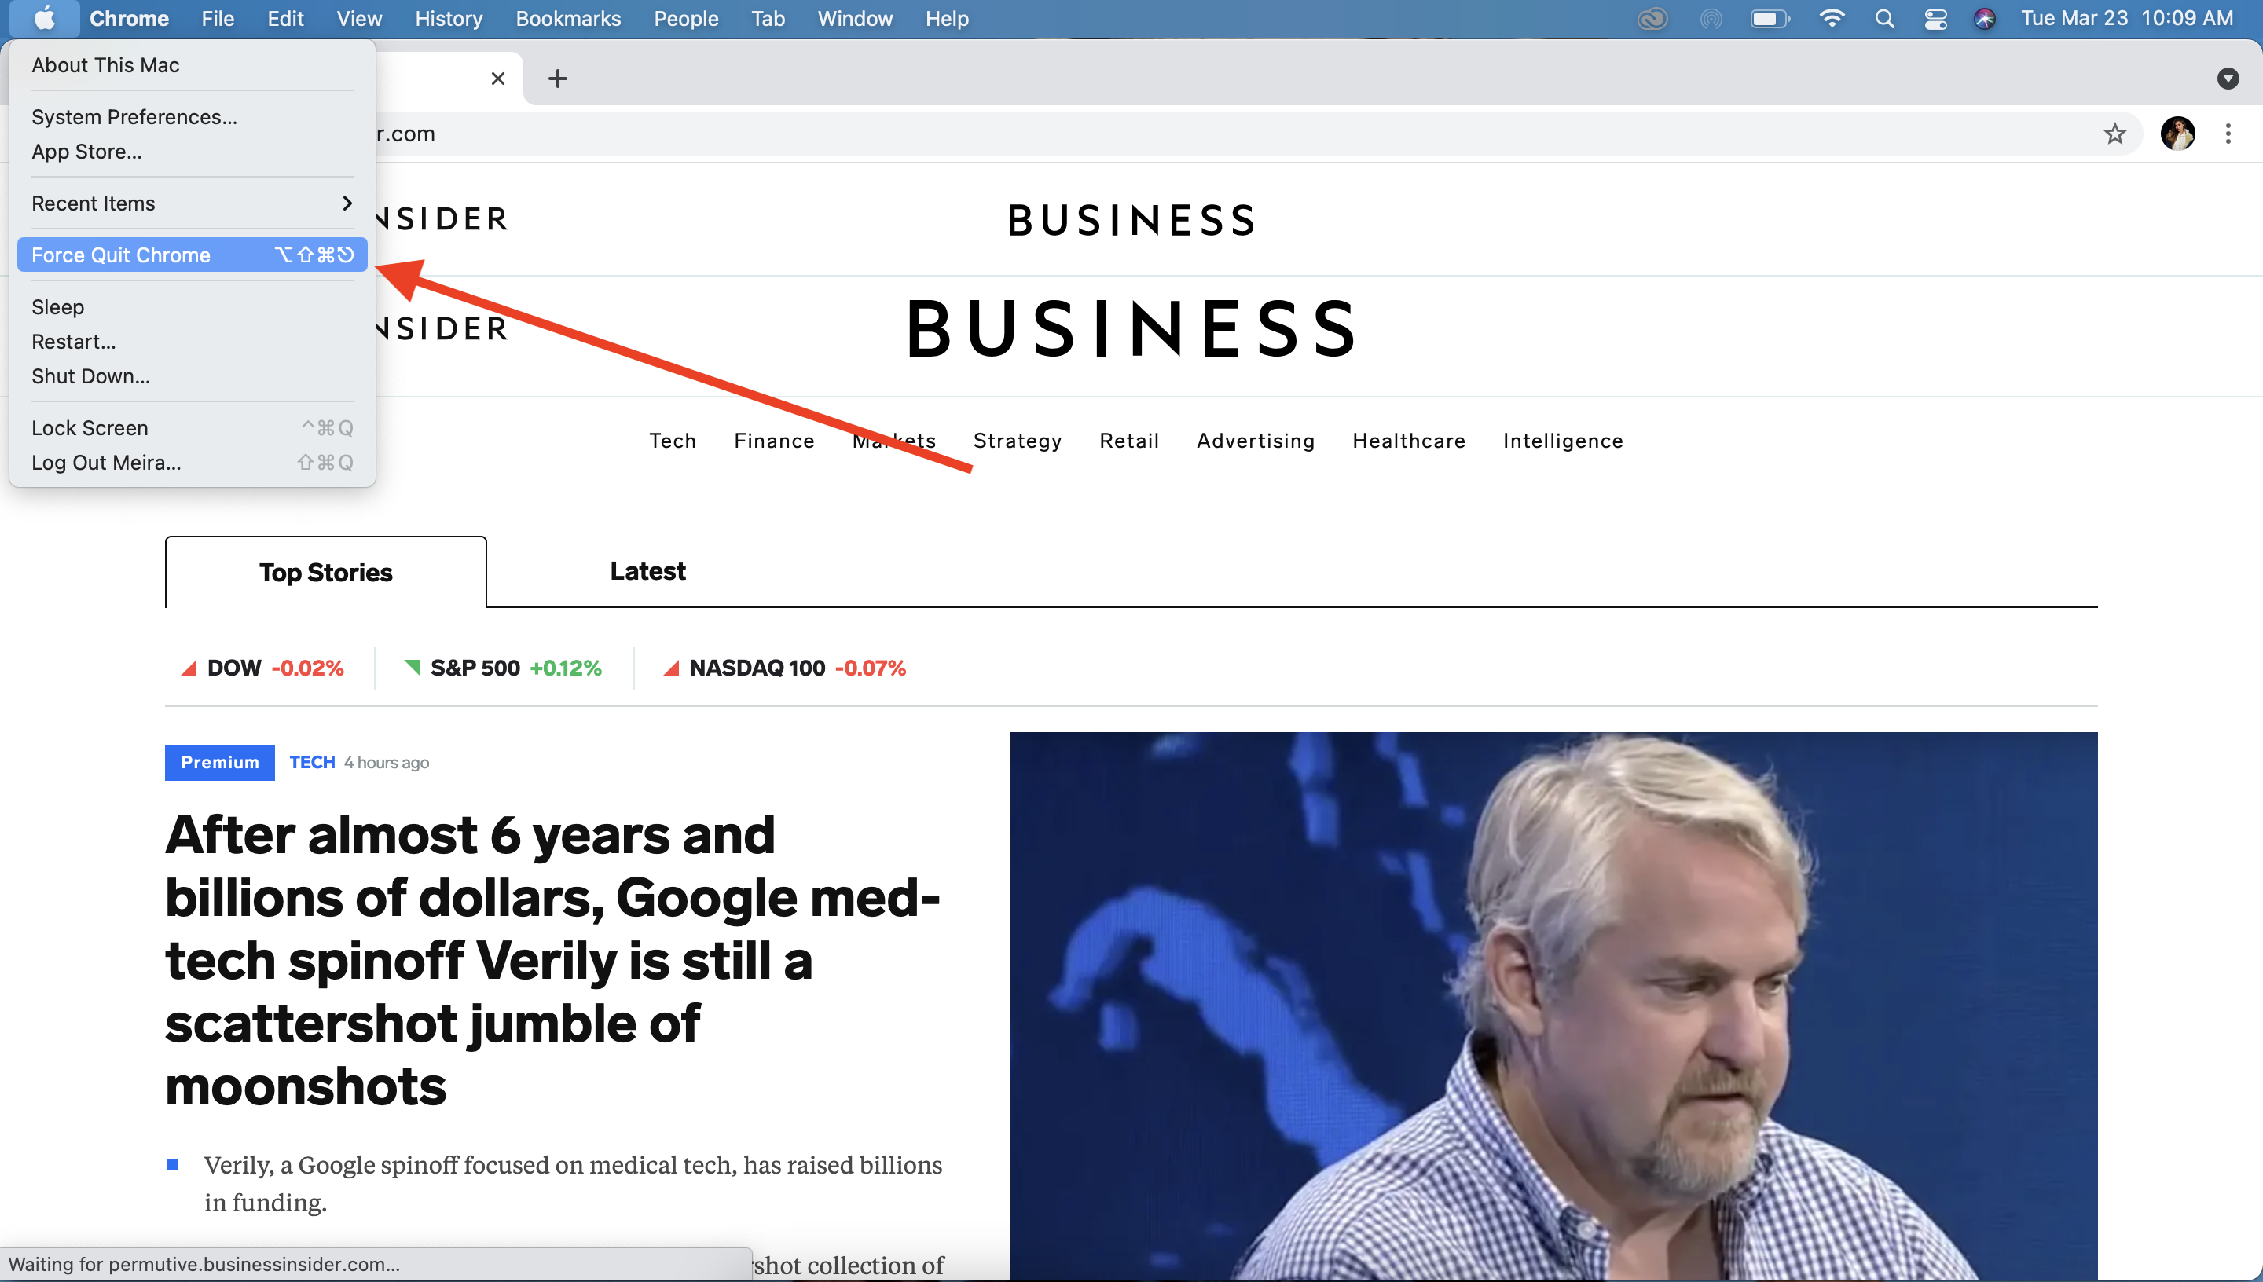Image resolution: width=2263 pixels, height=1282 pixels.
Task: Choose Log Out Meira
Action: pyautogui.click(x=192, y=462)
